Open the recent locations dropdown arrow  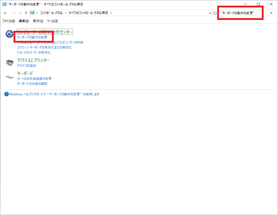click(x=20, y=13)
